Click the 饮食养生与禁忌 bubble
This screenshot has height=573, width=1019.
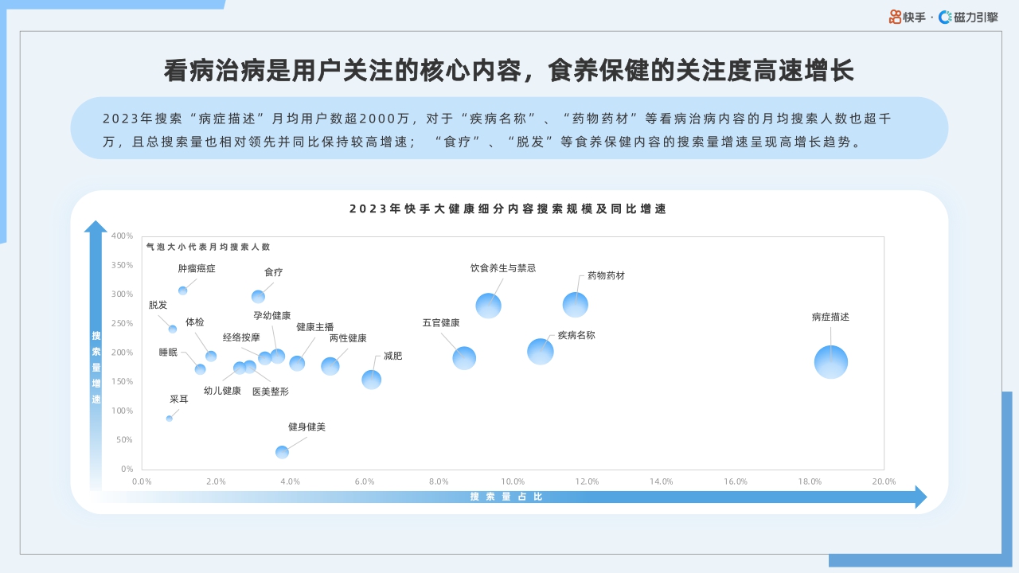[x=490, y=305]
